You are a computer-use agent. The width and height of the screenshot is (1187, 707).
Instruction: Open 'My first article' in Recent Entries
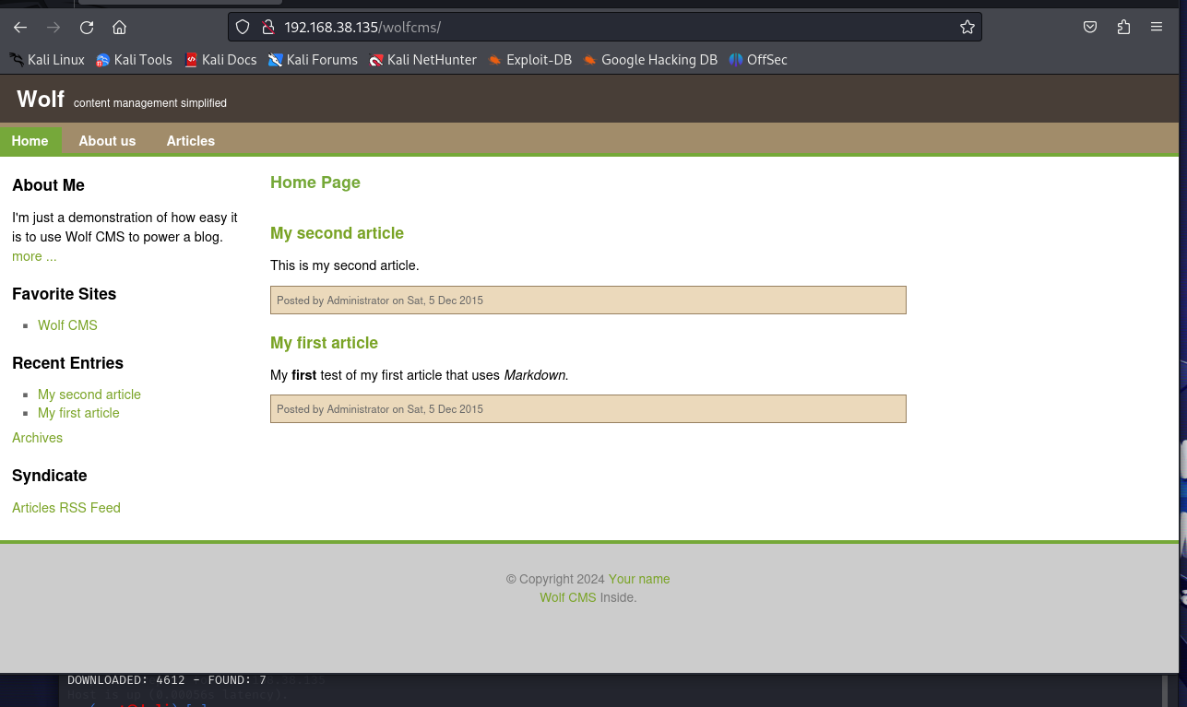coord(78,413)
